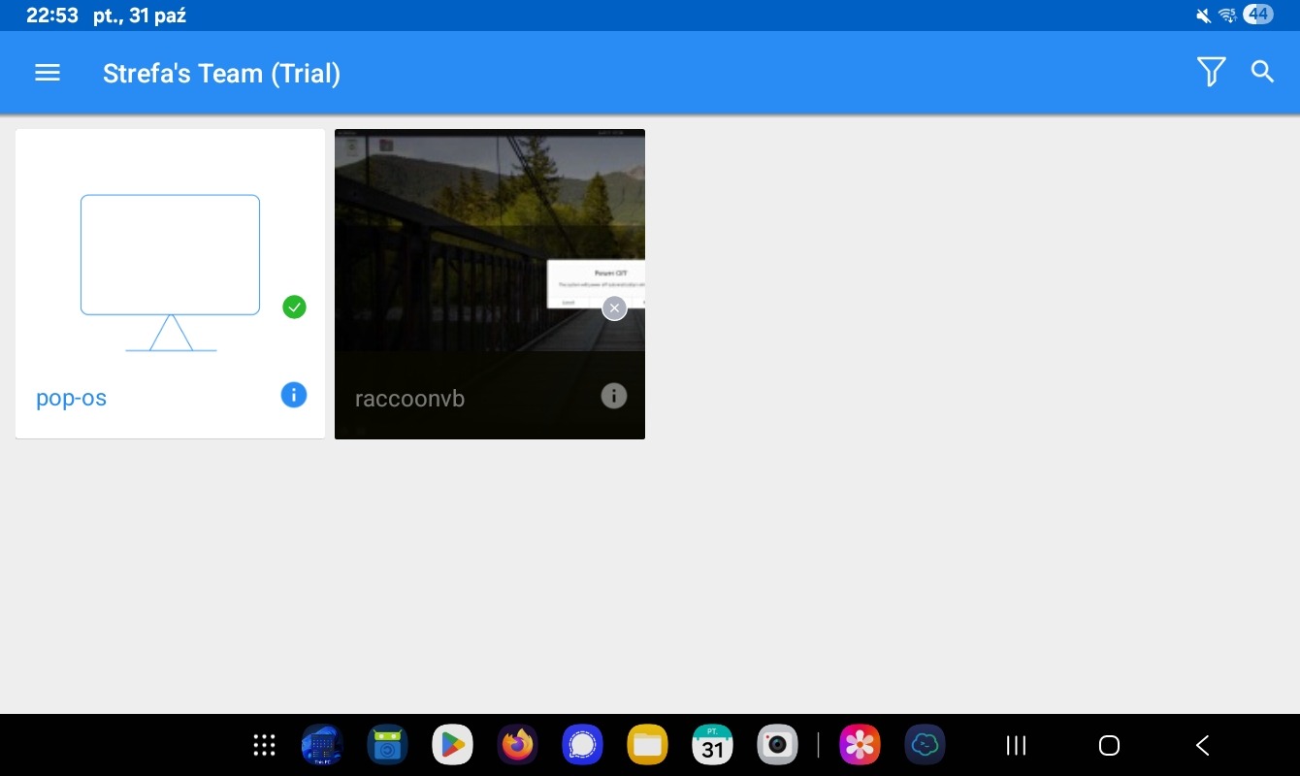Connect to the pop-os computer card
The height and width of the screenshot is (776, 1300).
click(170, 272)
